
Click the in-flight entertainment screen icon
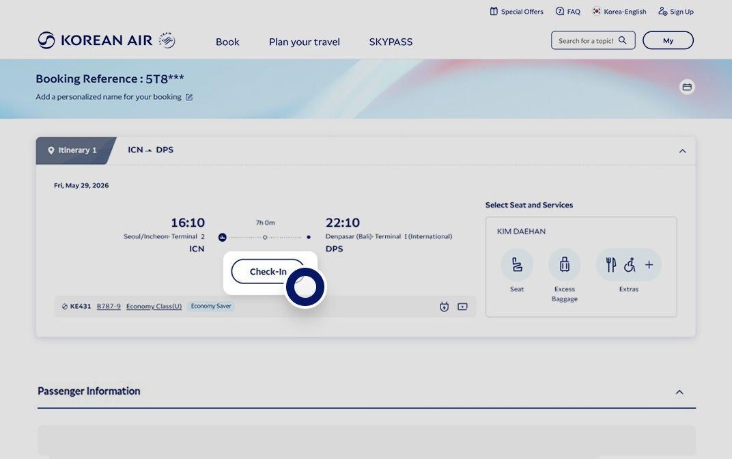tap(462, 307)
